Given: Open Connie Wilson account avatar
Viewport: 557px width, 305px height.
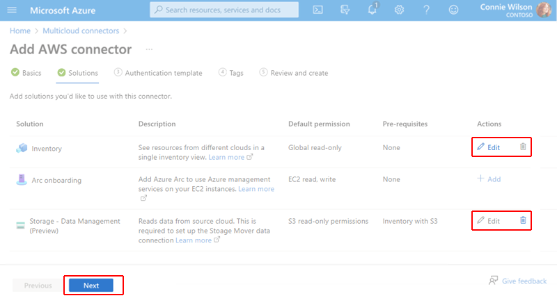Looking at the screenshot, I should point(544,10).
